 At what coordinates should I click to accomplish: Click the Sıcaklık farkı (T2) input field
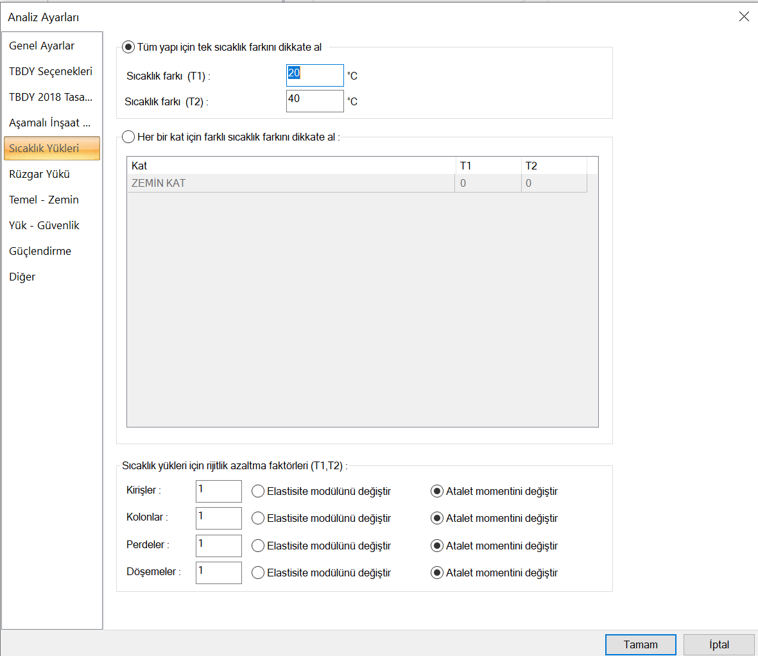point(314,101)
